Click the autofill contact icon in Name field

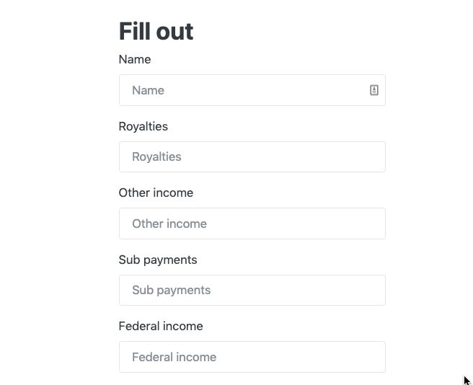(x=374, y=90)
